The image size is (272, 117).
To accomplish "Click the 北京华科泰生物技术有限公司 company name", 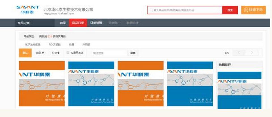I will coord(68,9).
